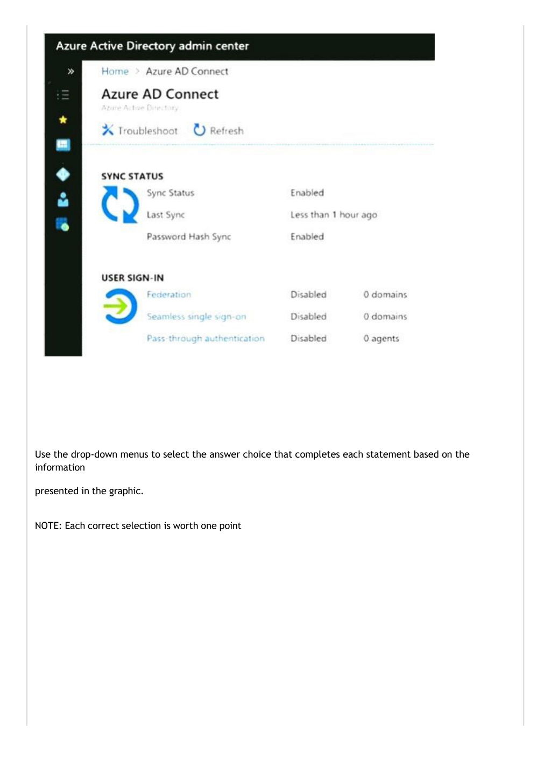
Task: Click the Azure AD Connect page title
Action: (x=160, y=94)
